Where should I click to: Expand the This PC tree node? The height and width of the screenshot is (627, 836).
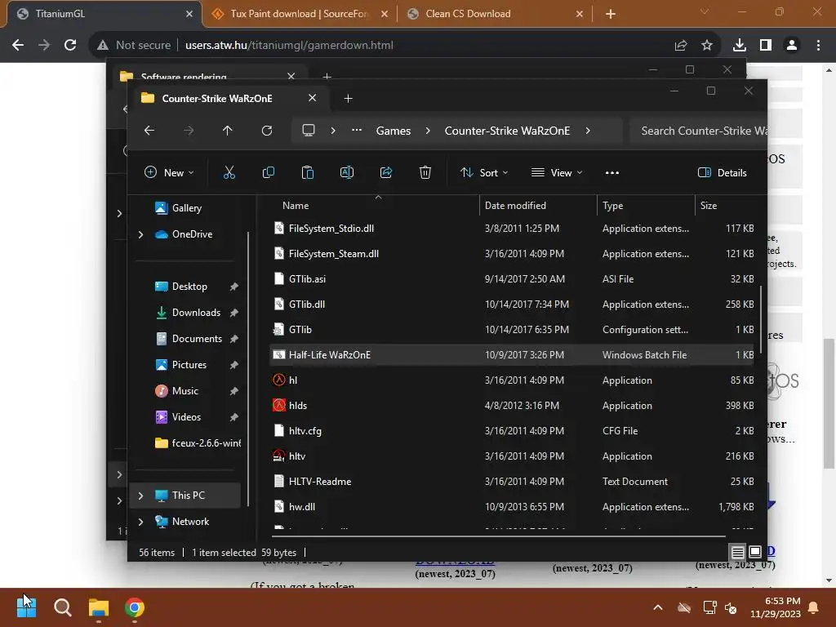[140, 496]
